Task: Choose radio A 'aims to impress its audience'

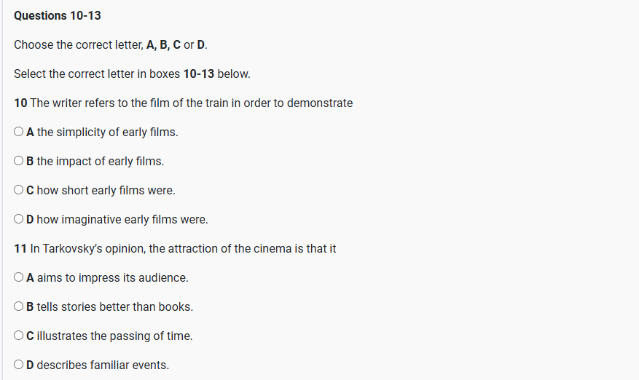Action: (19, 278)
